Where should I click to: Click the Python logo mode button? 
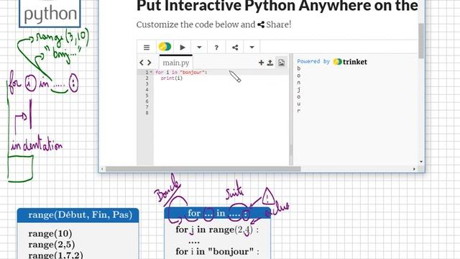(165, 47)
